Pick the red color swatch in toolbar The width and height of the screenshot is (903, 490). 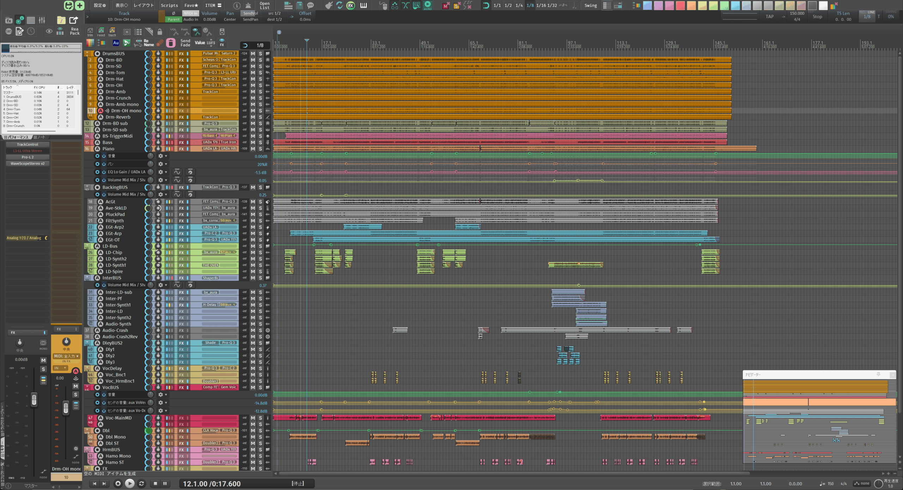pos(680,5)
